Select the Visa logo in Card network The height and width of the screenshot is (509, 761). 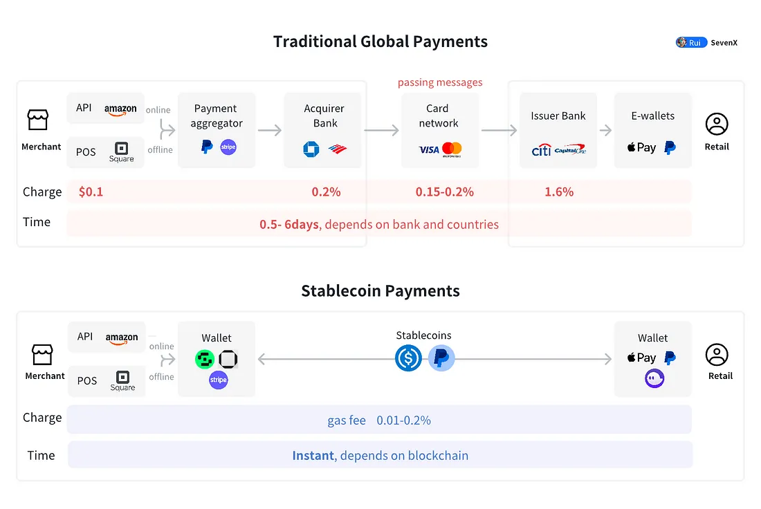pos(429,149)
